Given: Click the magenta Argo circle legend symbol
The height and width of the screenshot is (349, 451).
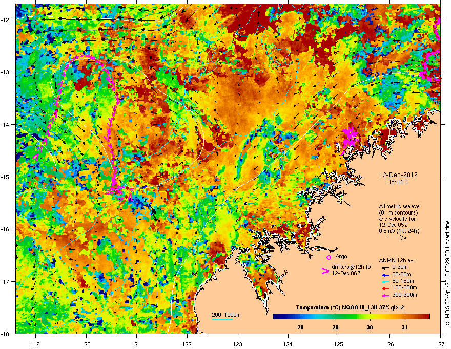Looking at the screenshot, I should tap(329, 258).
